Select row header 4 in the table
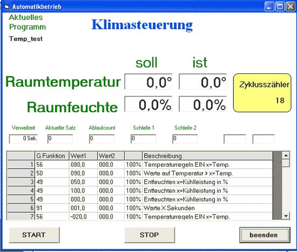This screenshot has height=252, width=297. [x=21, y=190]
